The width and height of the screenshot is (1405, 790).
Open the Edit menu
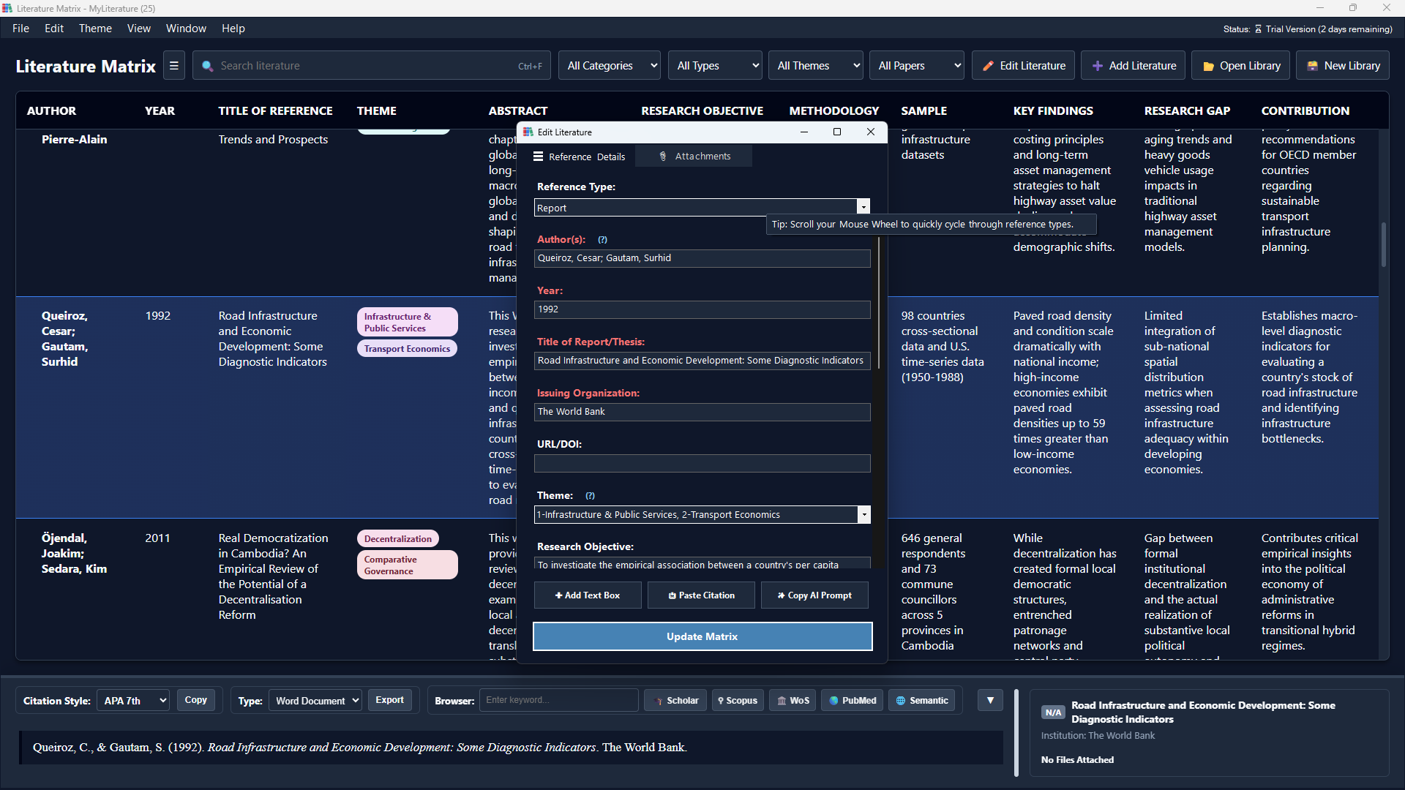point(54,29)
